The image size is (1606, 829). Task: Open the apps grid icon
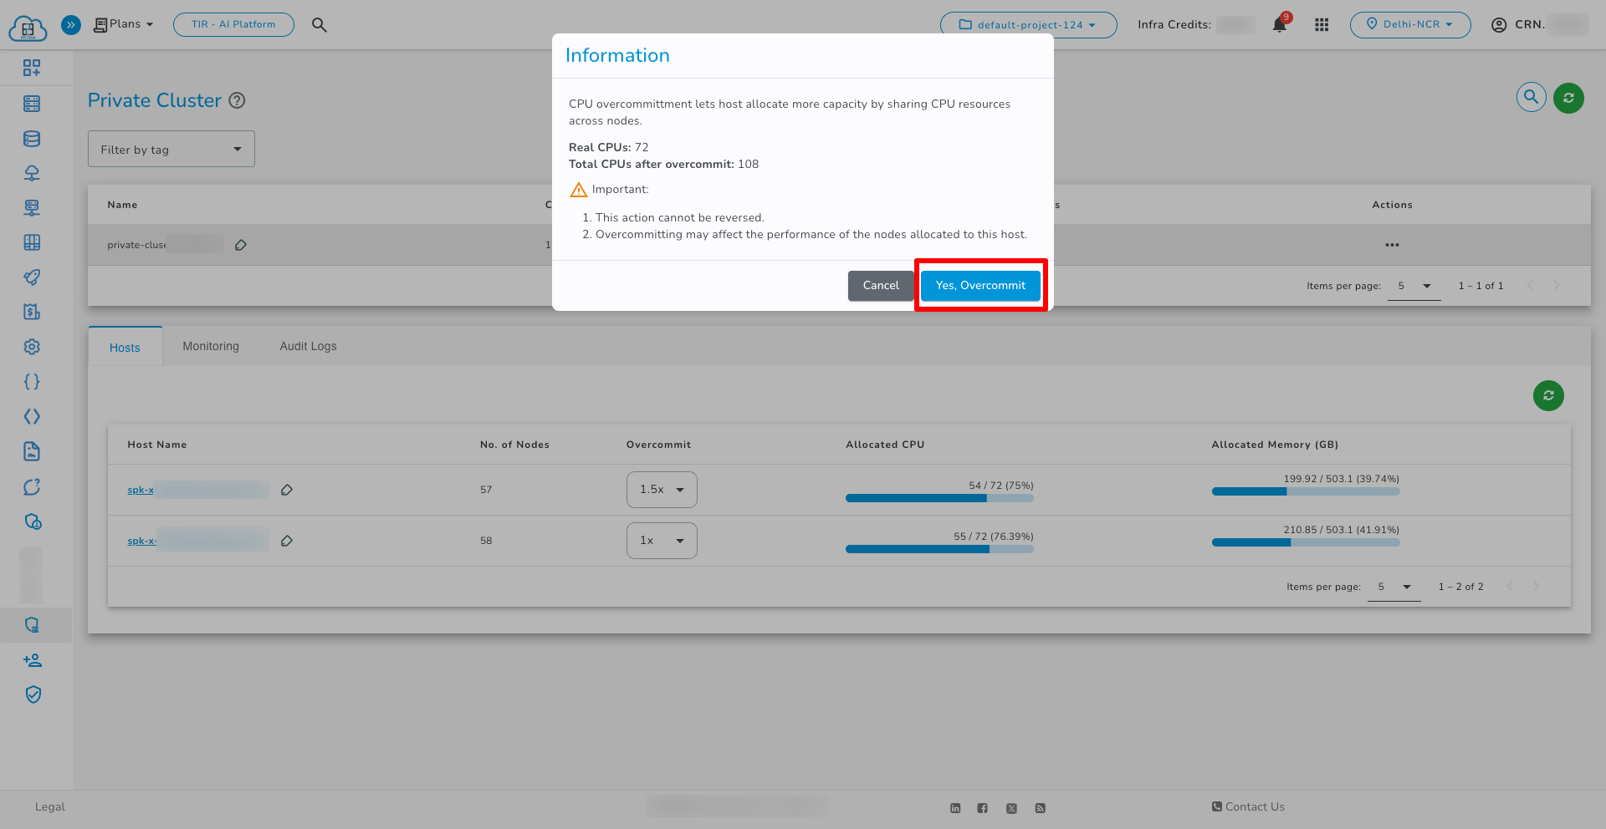tap(1322, 25)
